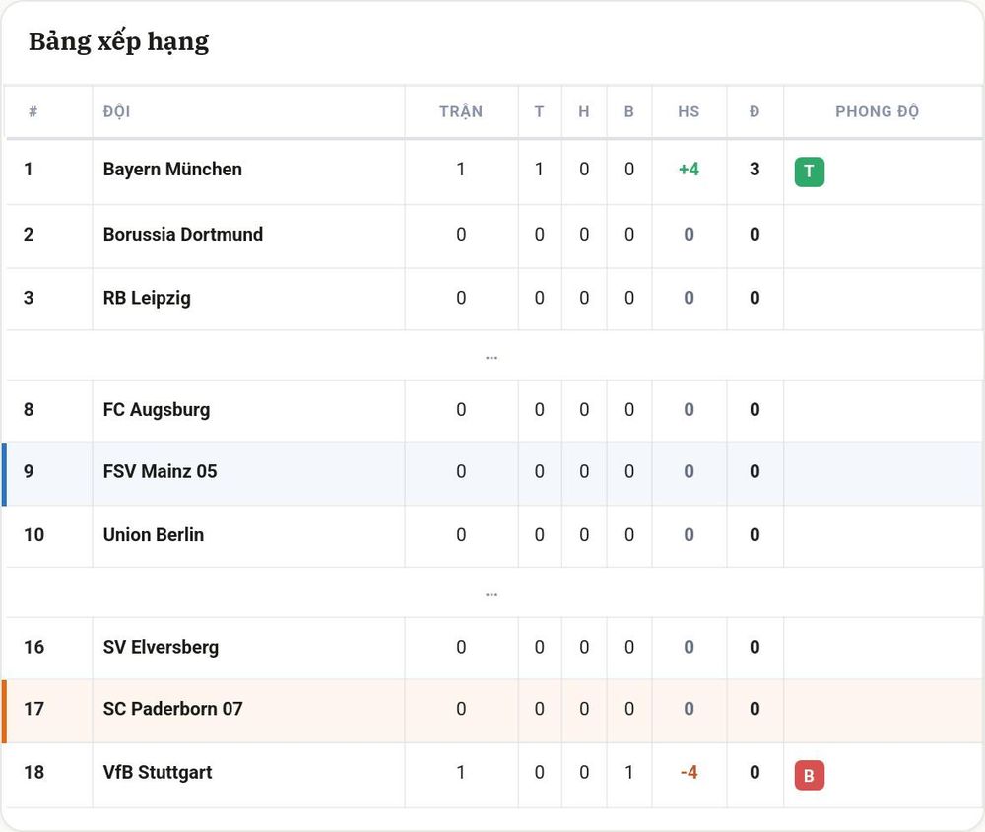
Task: Expand hidden rows between positions 3 and 8
Action: tap(492, 357)
